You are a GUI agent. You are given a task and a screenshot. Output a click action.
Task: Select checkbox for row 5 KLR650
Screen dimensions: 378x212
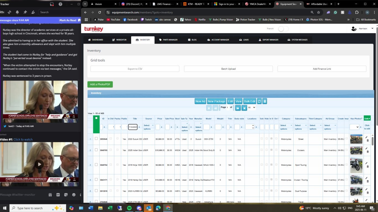(96, 190)
